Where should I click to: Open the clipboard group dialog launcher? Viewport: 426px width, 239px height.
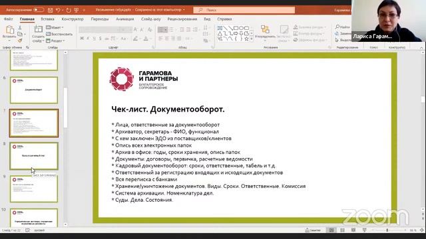(27, 47)
